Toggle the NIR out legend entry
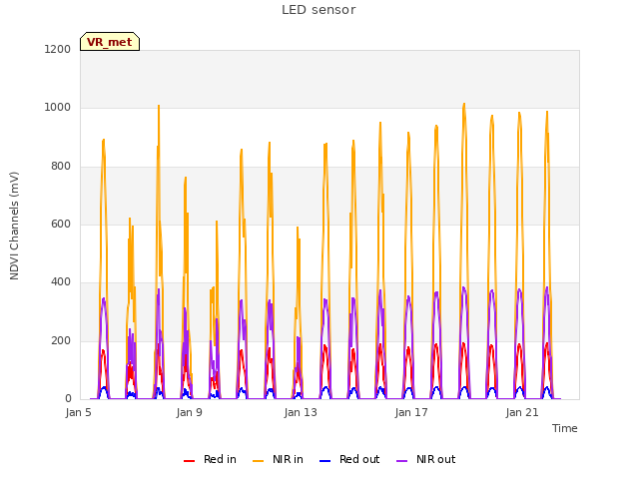This screenshot has height=479, width=639. (426, 459)
